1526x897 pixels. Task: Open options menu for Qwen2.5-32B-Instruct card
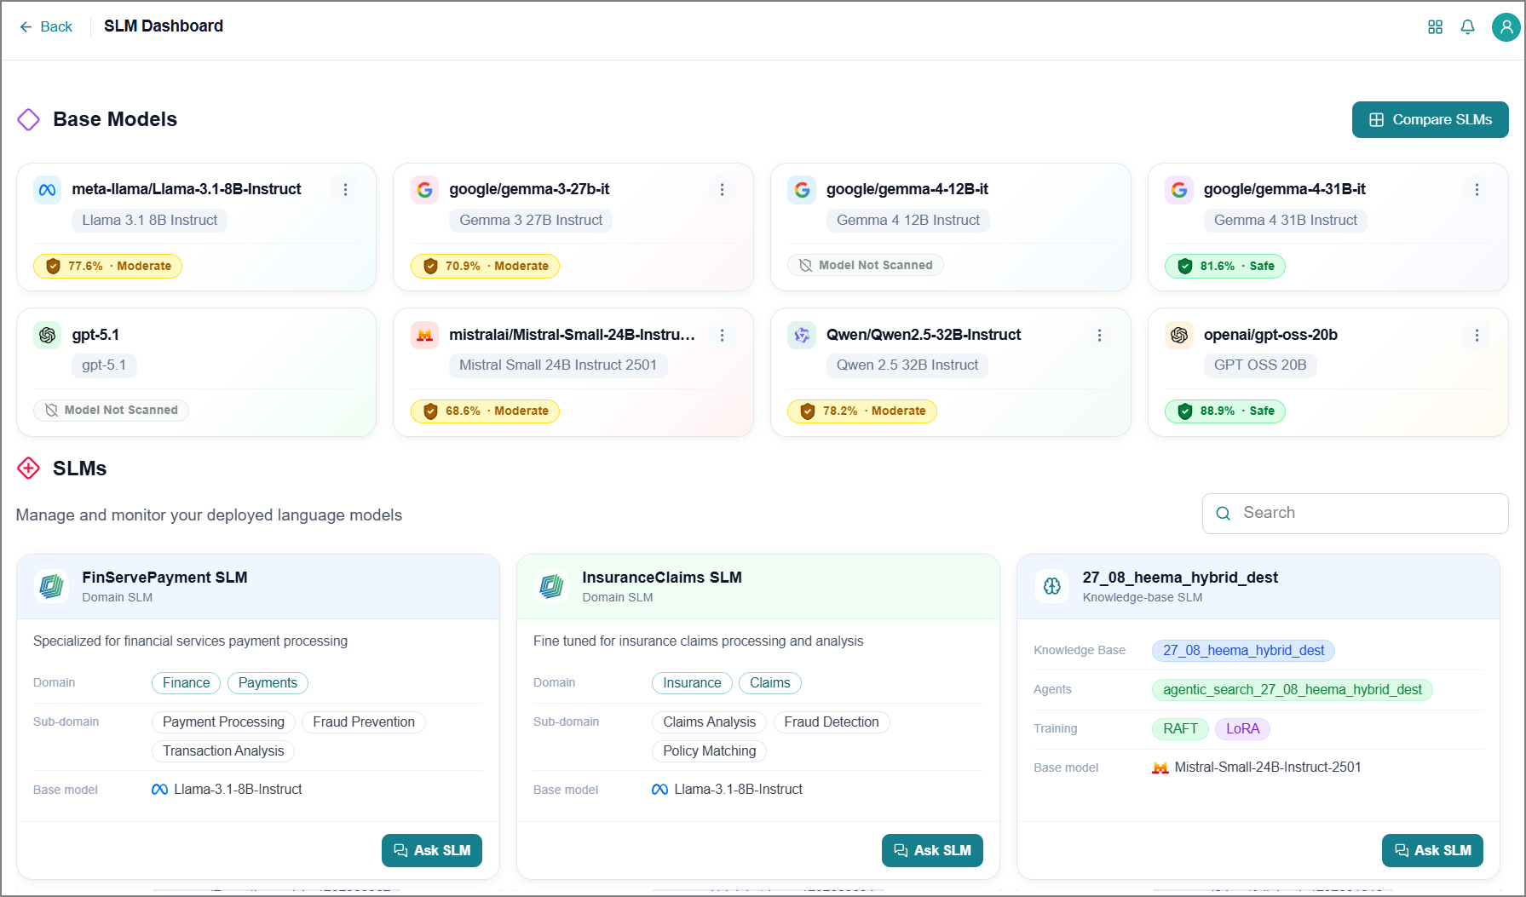click(x=1099, y=336)
